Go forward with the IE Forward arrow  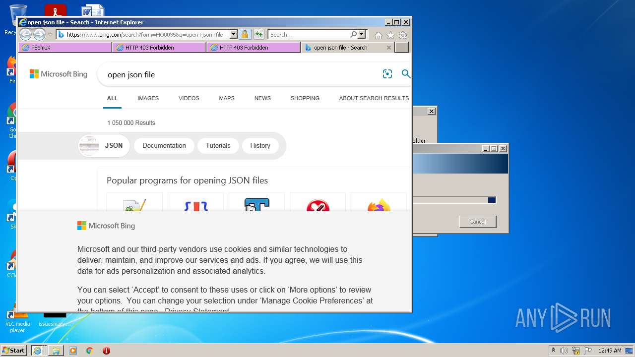39,34
